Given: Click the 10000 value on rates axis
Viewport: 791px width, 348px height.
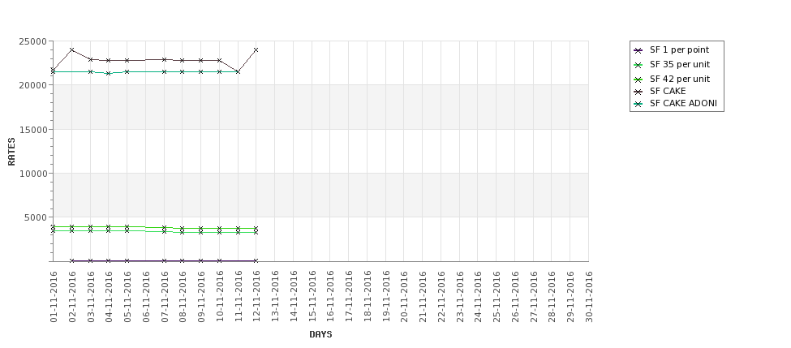Looking at the screenshot, I should [33, 174].
